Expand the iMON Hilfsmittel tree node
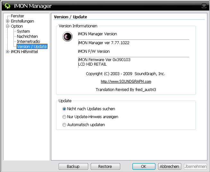210x172 pixels. 8,52
